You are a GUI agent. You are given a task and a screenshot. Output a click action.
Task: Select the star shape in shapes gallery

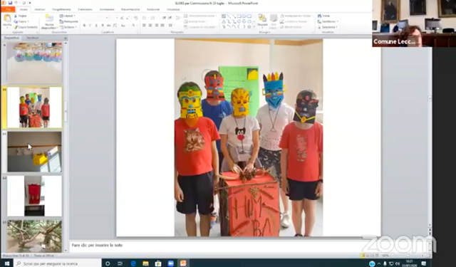249,27
